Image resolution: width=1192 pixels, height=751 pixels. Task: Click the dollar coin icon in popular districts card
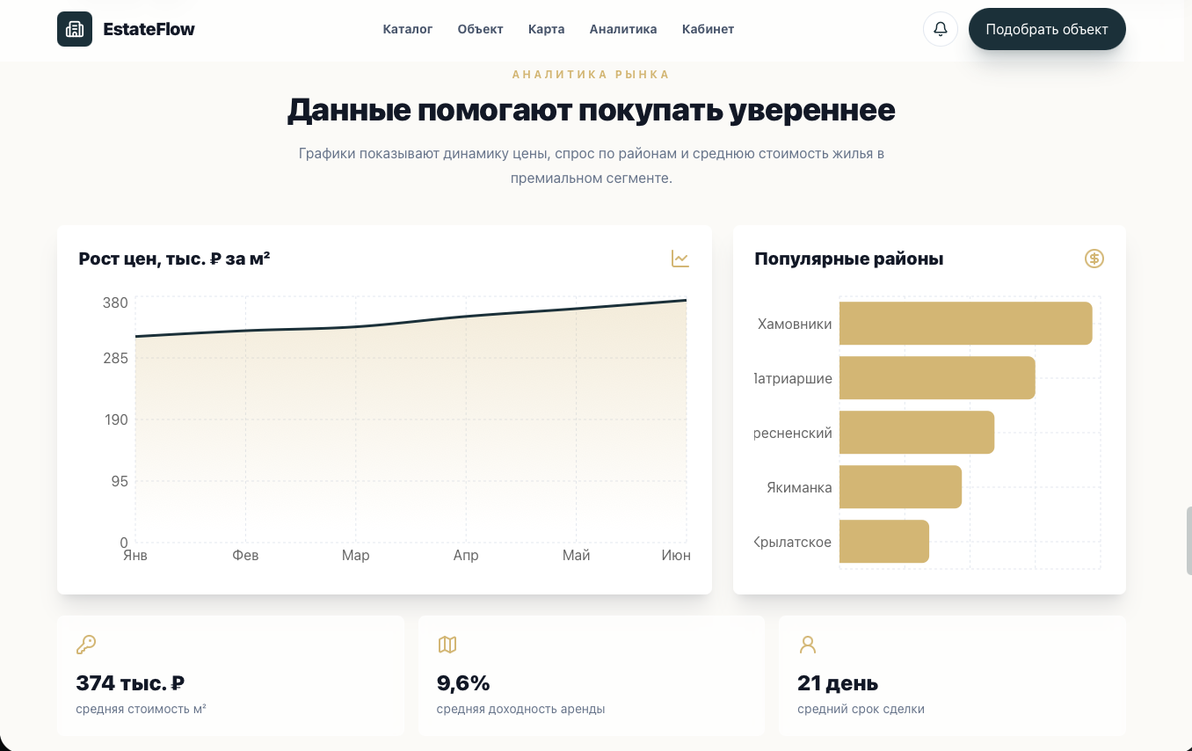point(1094,259)
